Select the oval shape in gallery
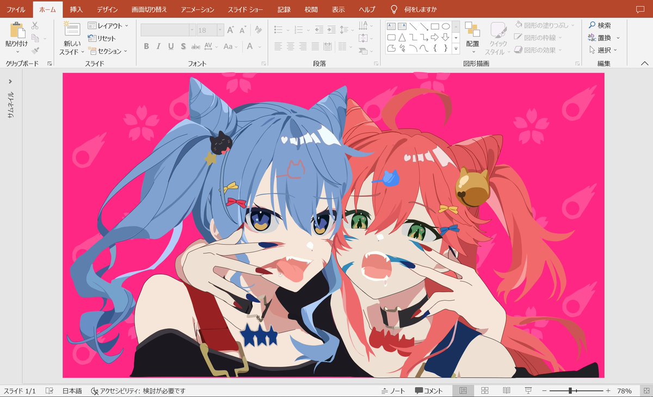 446,26
